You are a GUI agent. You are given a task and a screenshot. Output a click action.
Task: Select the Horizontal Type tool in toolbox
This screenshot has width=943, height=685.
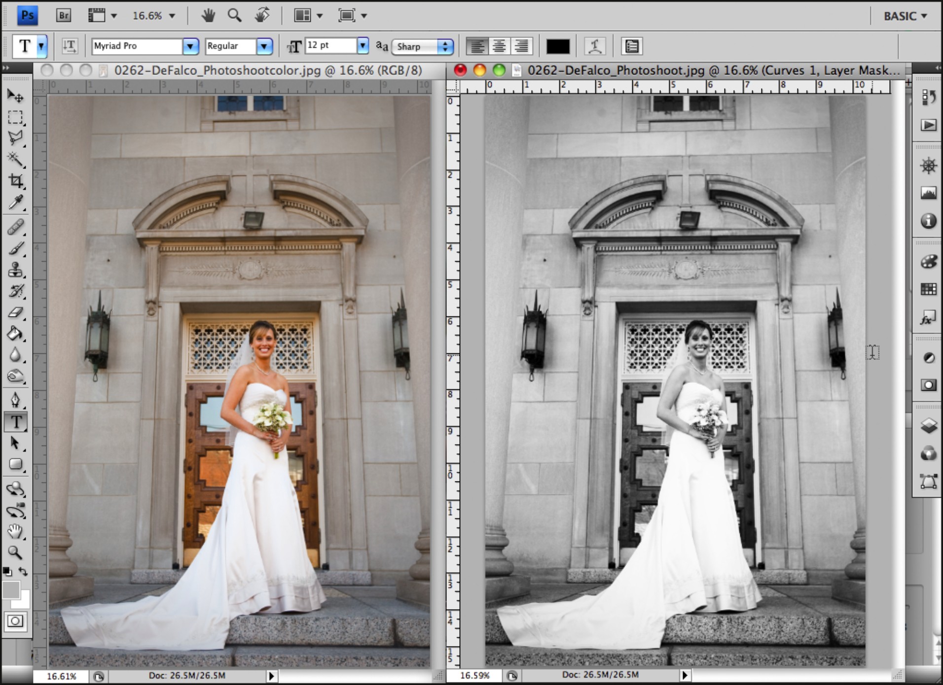pyautogui.click(x=15, y=422)
